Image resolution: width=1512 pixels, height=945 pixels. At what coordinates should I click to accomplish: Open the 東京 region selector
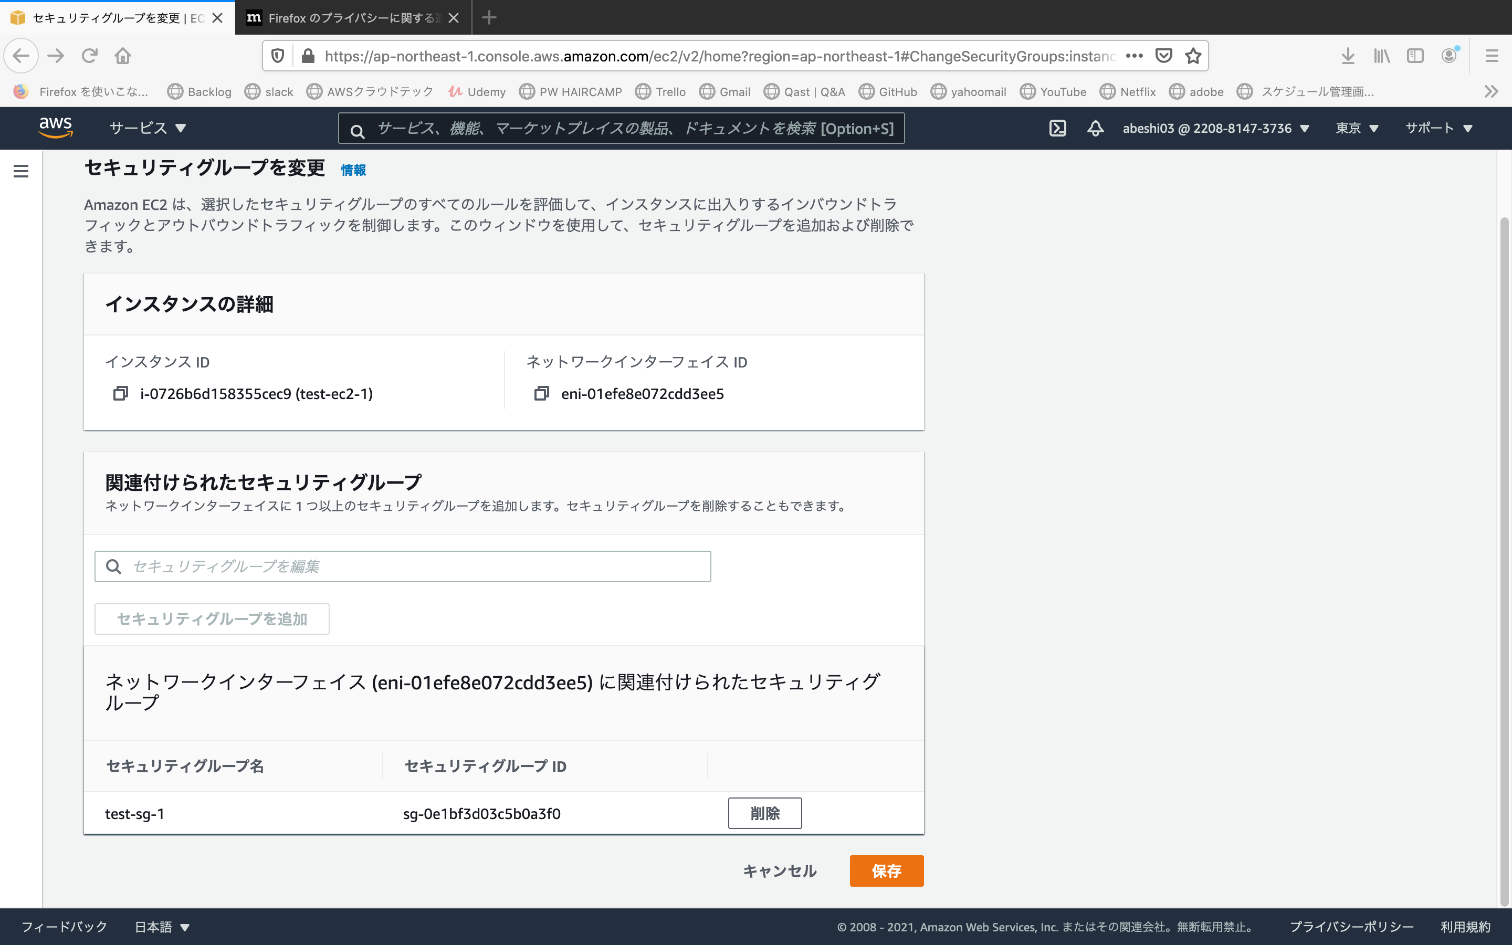click(1357, 128)
